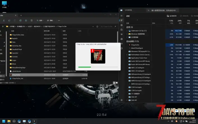Click the Explorer search box for 7 Days To Die
This screenshot has width=198, height=124.
[x=109, y=26]
